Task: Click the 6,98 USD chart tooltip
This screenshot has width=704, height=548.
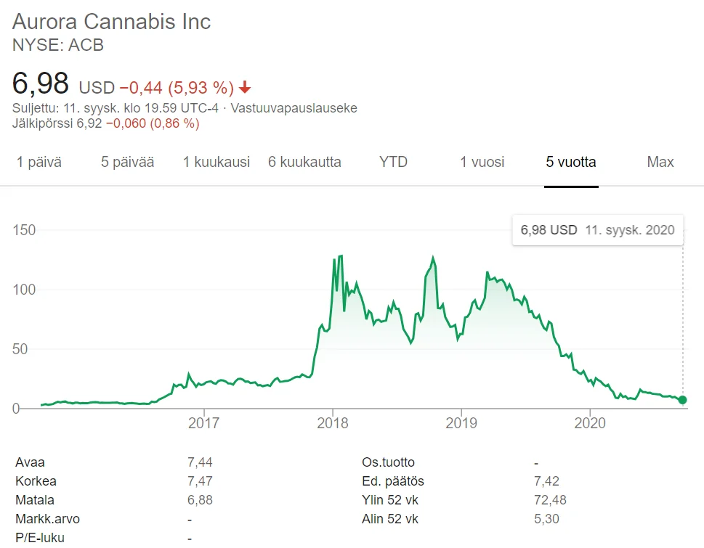Action: pos(597,230)
